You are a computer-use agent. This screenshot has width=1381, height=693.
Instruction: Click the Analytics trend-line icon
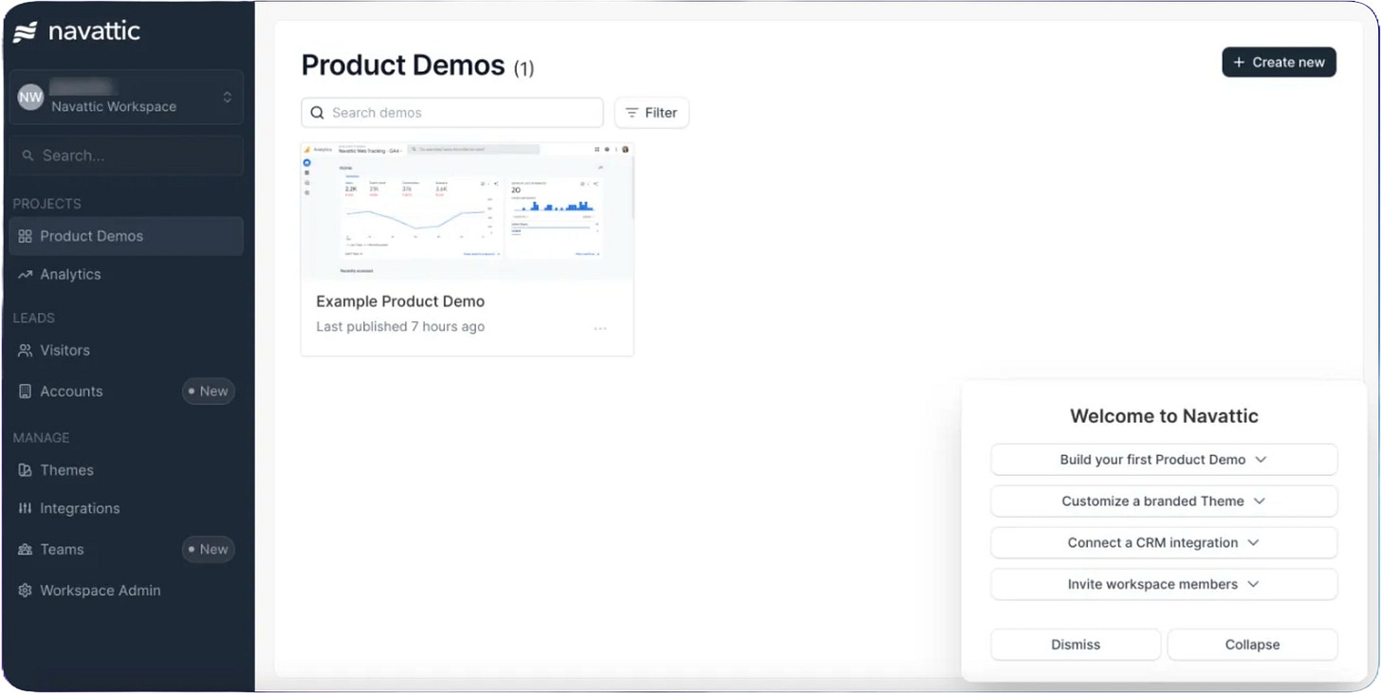(26, 275)
